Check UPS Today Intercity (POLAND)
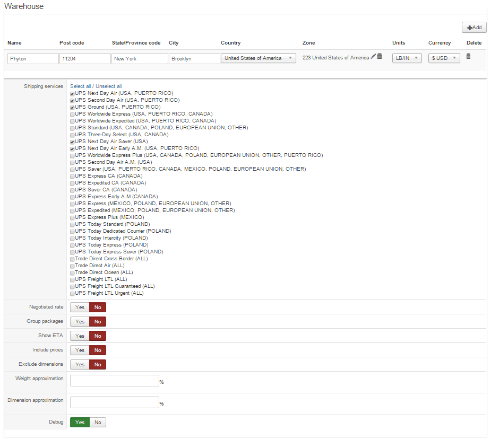The height and width of the screenshot is (440, 491). (x=72, y=239)
